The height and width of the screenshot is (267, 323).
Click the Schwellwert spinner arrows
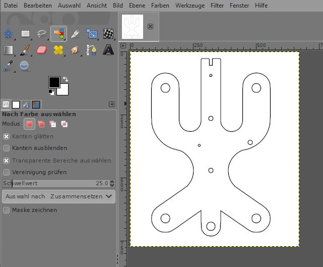coord(112,184)
